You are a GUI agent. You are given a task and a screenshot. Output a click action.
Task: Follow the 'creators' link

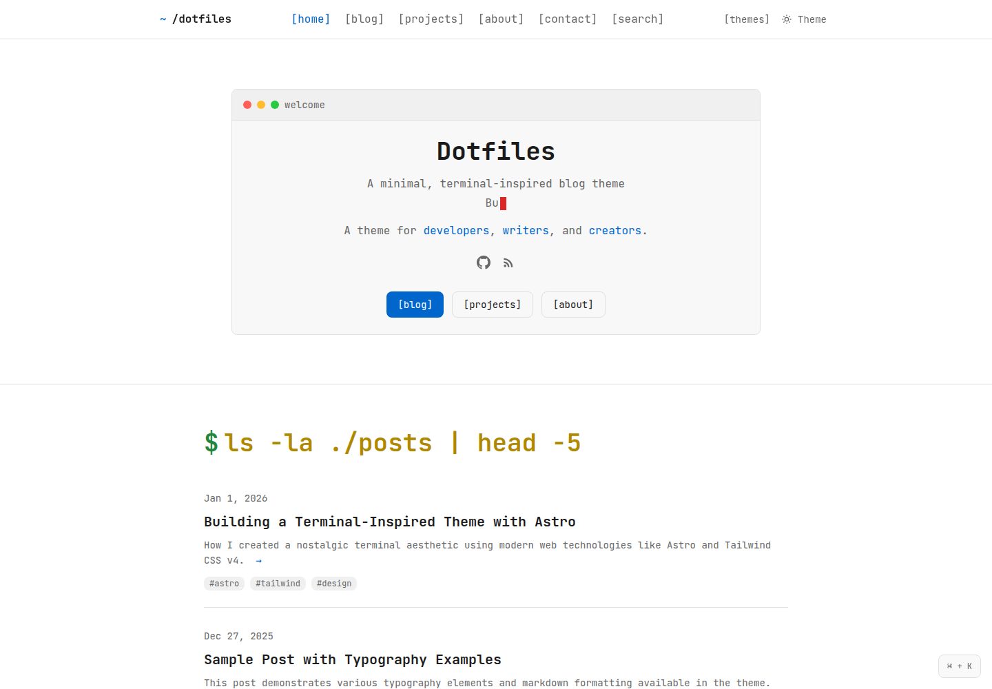[615, 231]
